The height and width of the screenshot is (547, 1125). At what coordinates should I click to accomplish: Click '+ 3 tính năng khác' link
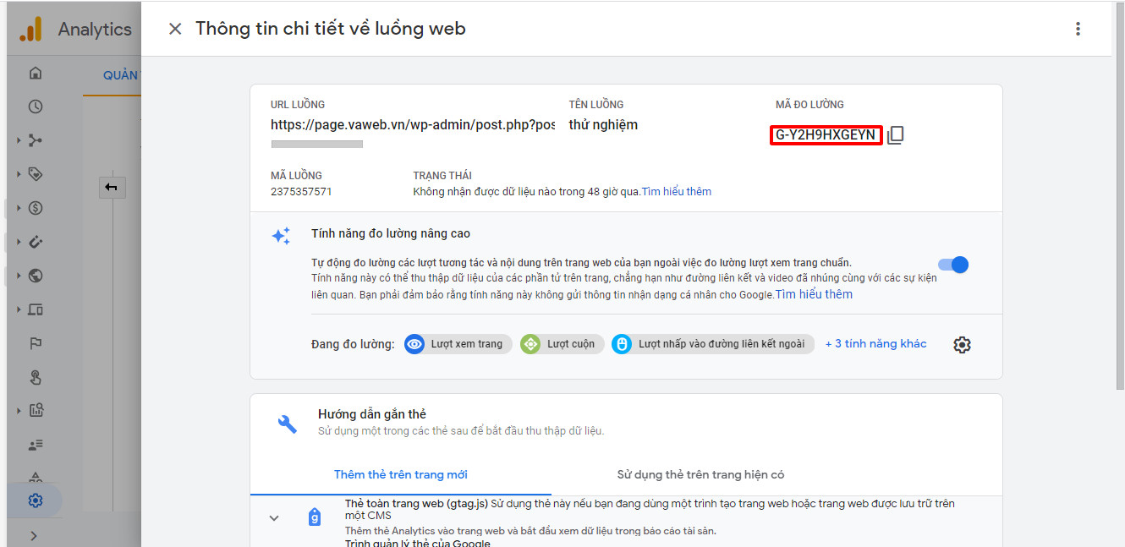875,344
